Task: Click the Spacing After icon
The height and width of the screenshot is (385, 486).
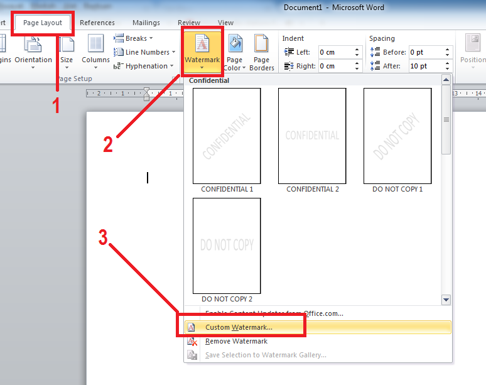Action: click(x=375, y=66)
